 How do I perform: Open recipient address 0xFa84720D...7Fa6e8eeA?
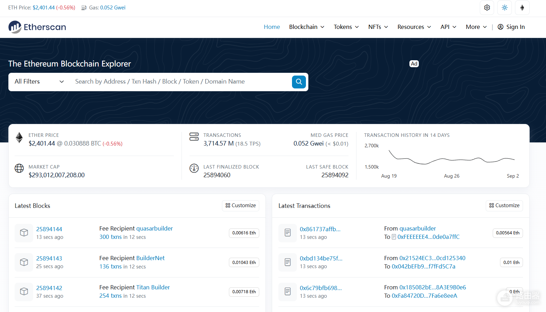tap(424, 296)
